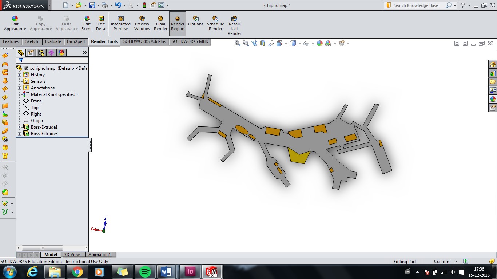
Task: Open the PropertyManager tab
Action: click(x=31, y=53)
